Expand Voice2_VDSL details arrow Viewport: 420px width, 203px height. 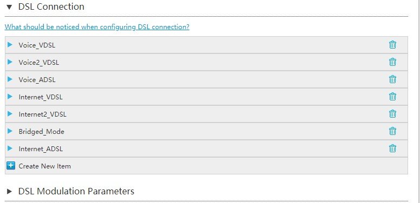point(10,62)
